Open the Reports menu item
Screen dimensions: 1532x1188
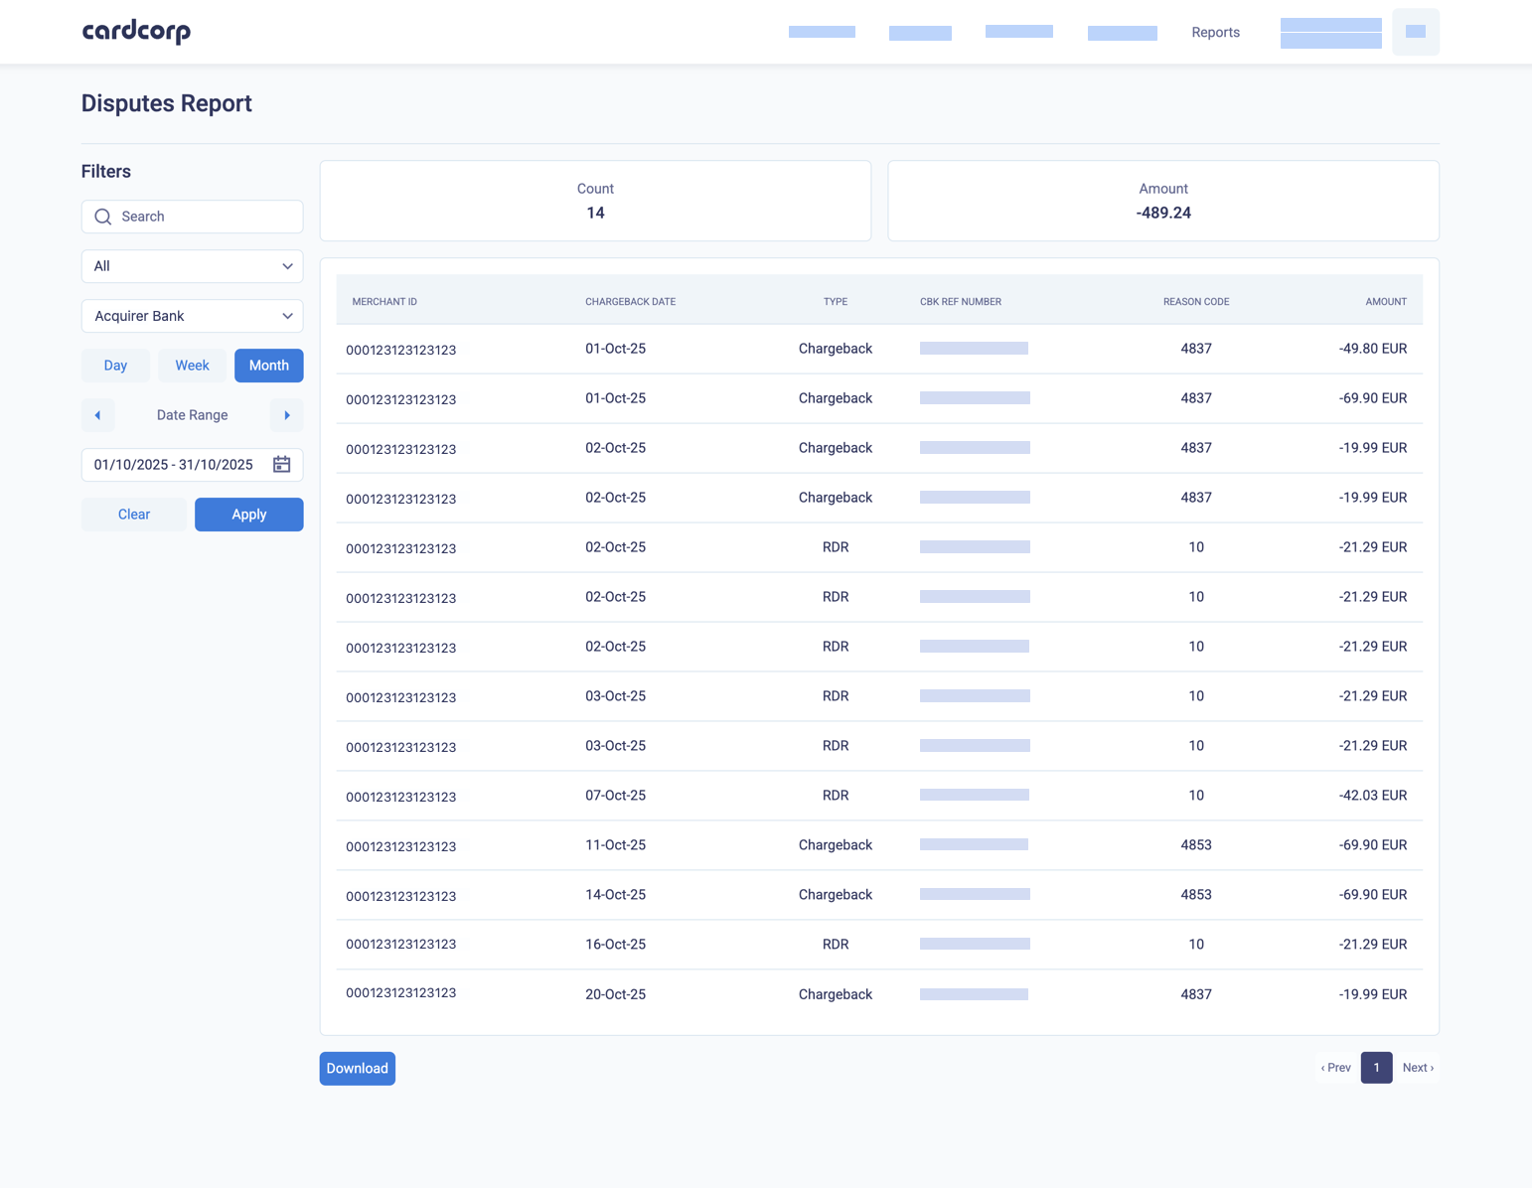(x=1216, y=33)
